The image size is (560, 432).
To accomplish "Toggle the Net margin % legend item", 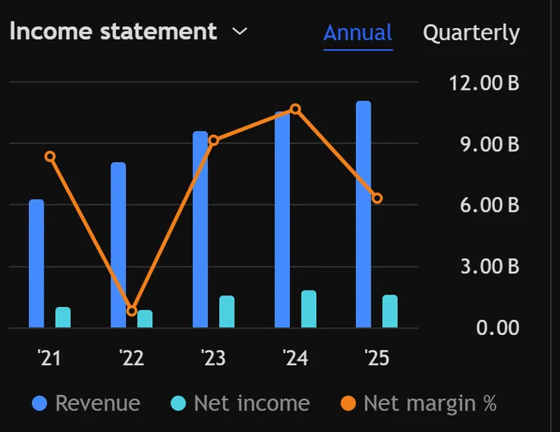I will coord(418,403).
